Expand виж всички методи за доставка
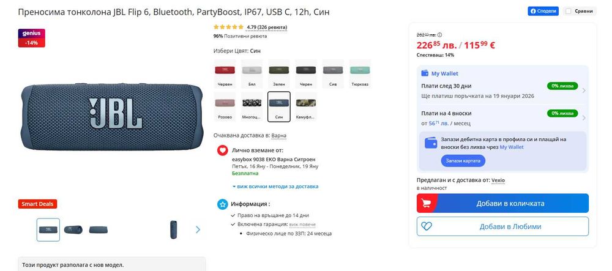The image size is (612, 271). (x=275, y=187)
